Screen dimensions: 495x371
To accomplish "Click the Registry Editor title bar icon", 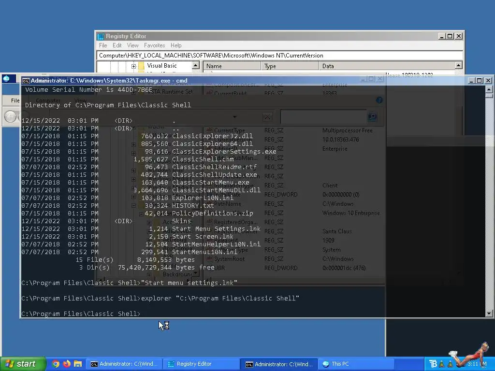I will tap(101, 36).
